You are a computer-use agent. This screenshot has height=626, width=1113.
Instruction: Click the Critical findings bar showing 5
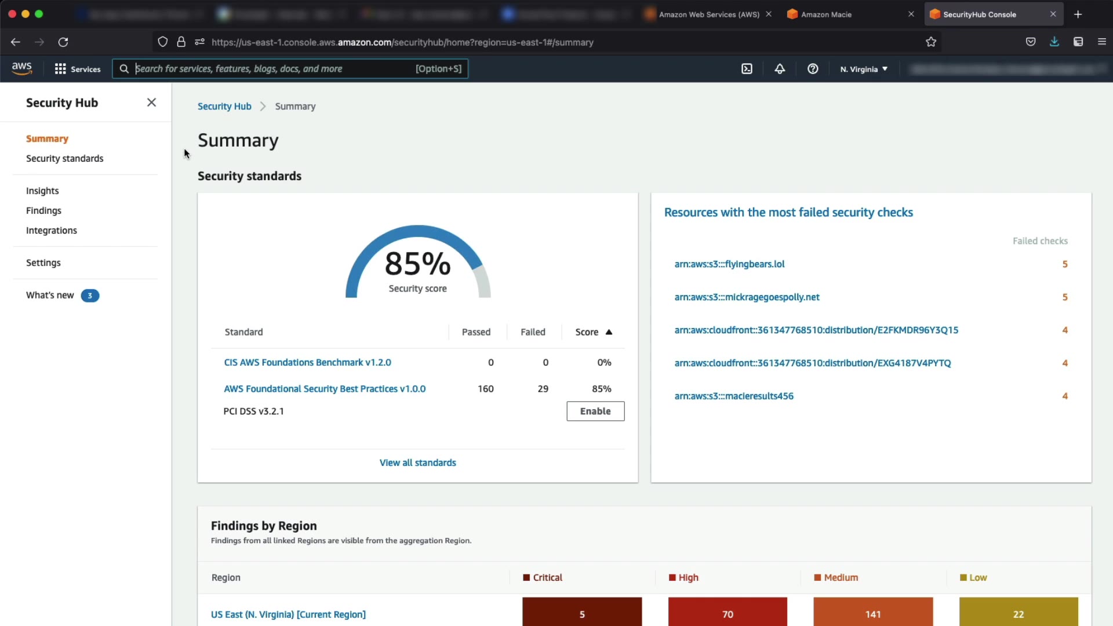[582, 613]
